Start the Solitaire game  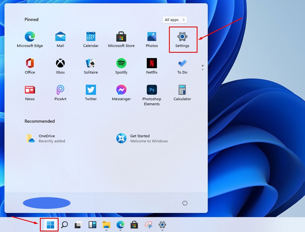click(91, 66)
